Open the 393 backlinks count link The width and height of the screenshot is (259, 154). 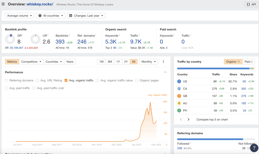pos(60,42)
